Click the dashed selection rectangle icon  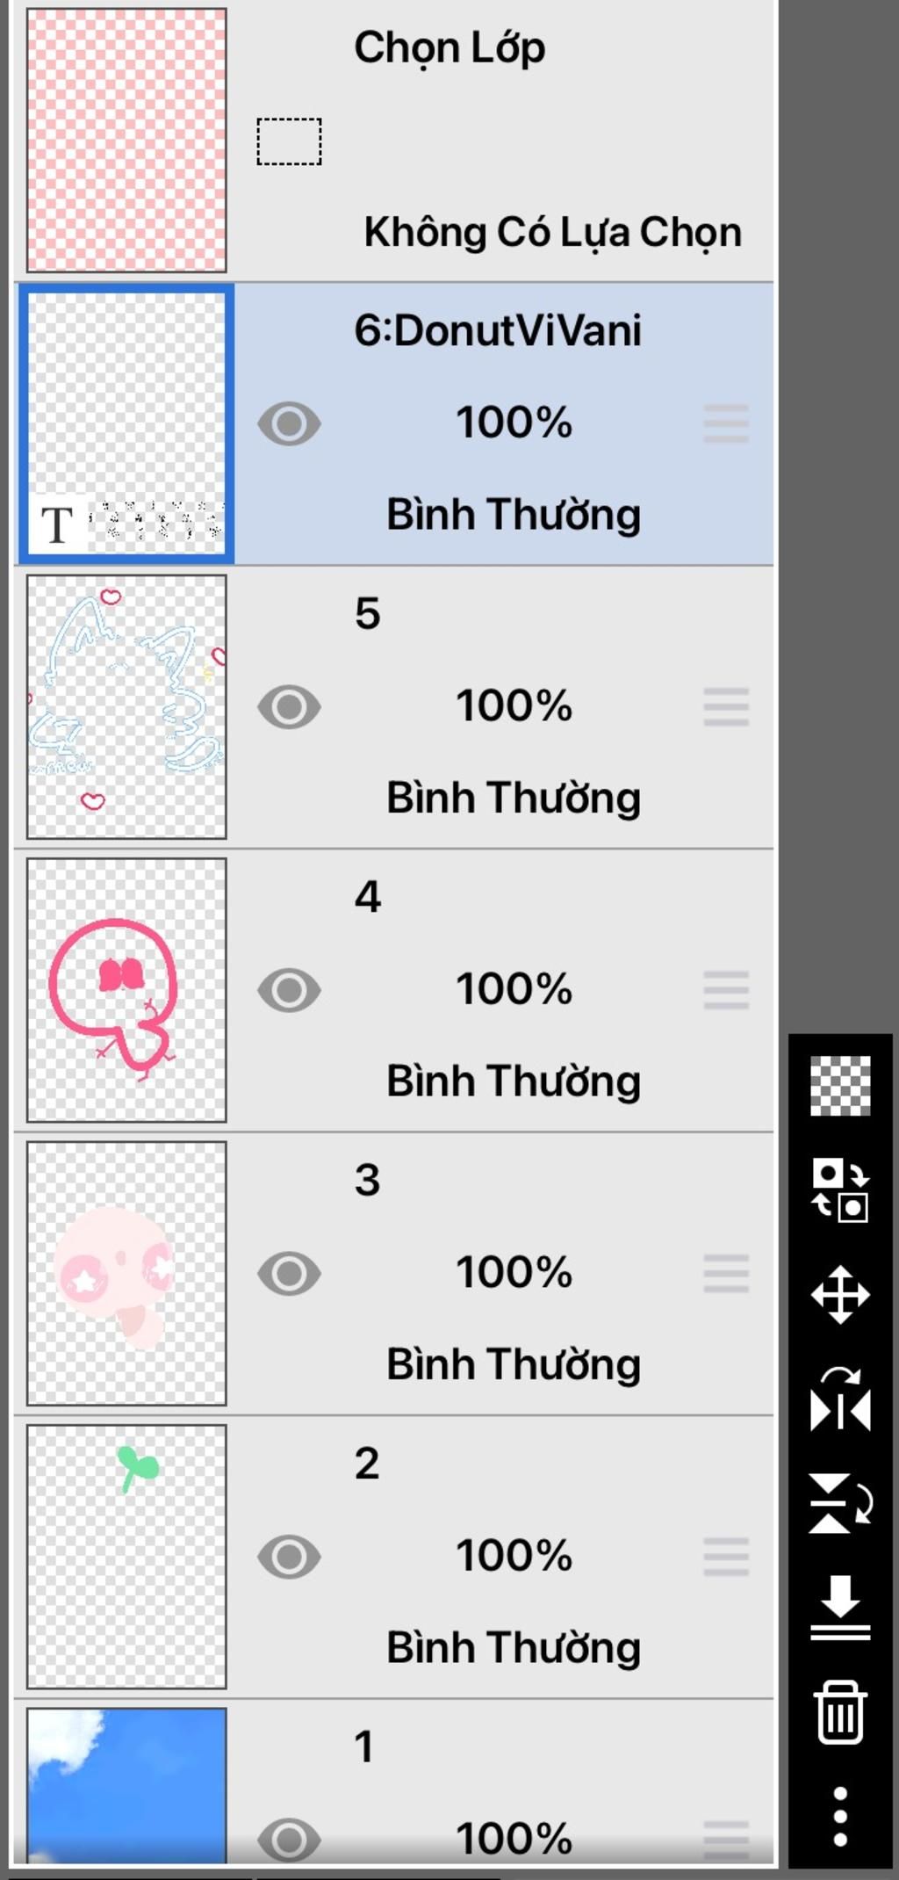(289, 141)
